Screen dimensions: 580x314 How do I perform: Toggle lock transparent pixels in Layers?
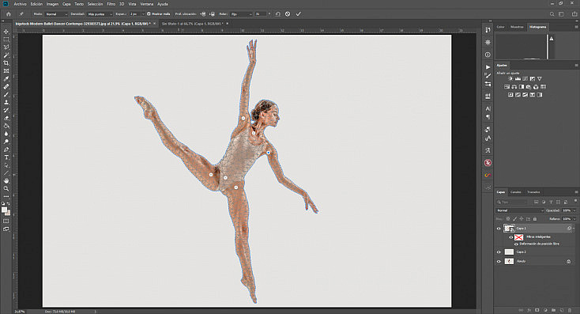point(508,219)
